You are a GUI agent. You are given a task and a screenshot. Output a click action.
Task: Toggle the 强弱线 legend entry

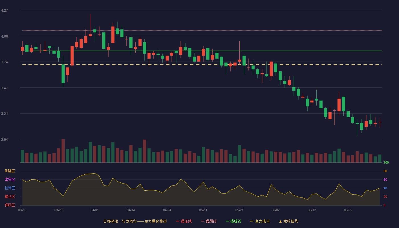tap(209, 221)
